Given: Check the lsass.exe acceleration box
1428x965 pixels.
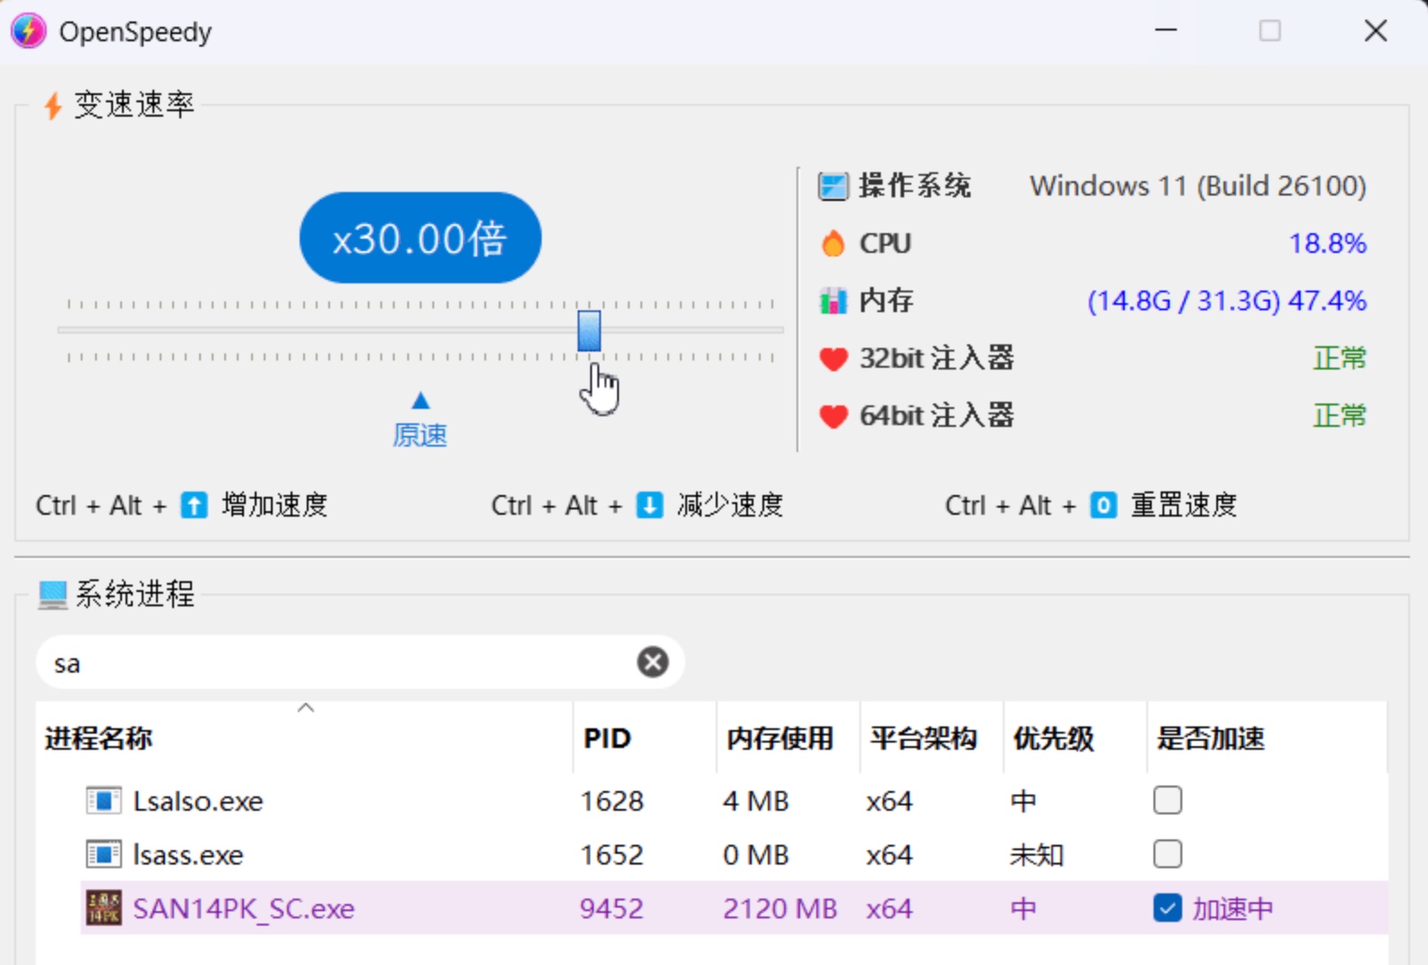Looking at the screenshot, I should pyautogui.click(x=1167, y=854).
